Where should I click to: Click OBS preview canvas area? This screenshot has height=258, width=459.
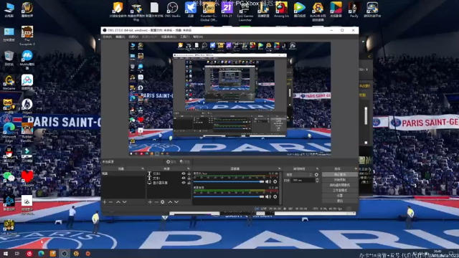click(x=229, y=99)
